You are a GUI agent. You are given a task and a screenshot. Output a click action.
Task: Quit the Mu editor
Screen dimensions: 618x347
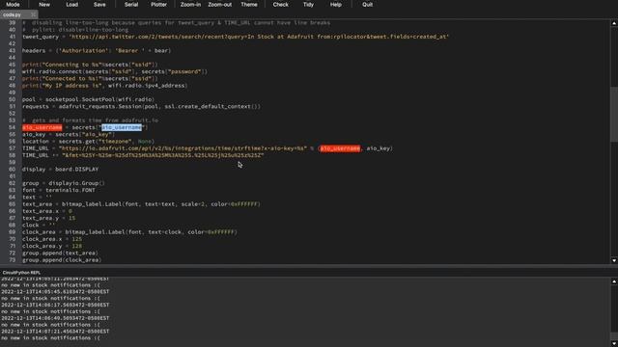coord(367,5)
